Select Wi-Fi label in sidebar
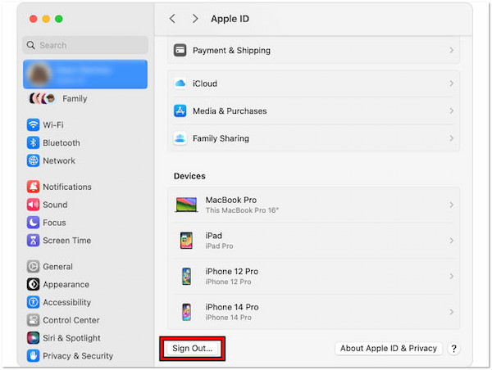Image resolution: width=492 pixels, height=370 pixels. click(x=53, y=124)
